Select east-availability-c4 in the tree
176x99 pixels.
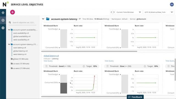(21, 33)
